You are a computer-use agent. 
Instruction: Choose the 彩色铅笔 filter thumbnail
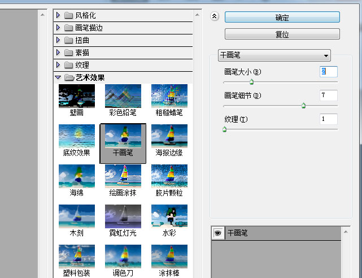click(123, 96)
